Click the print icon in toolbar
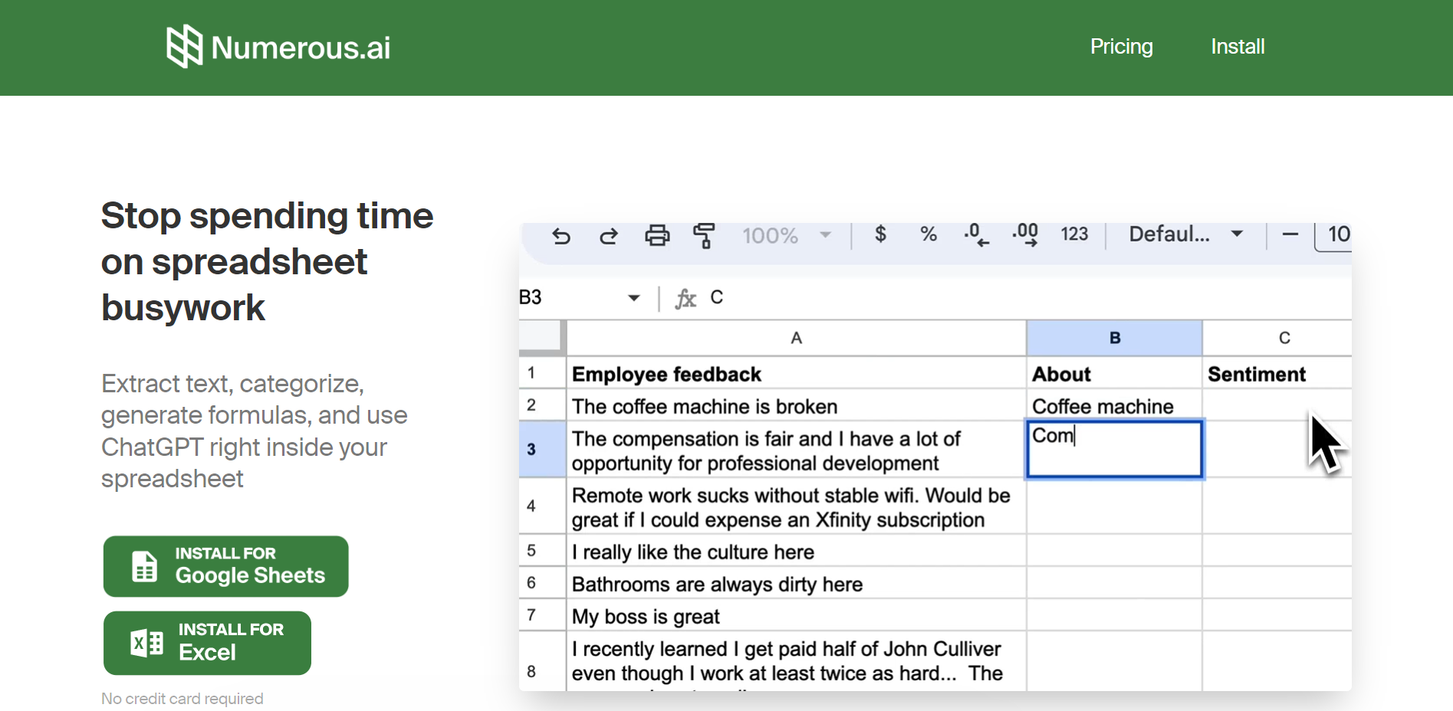 pos(657,236)
